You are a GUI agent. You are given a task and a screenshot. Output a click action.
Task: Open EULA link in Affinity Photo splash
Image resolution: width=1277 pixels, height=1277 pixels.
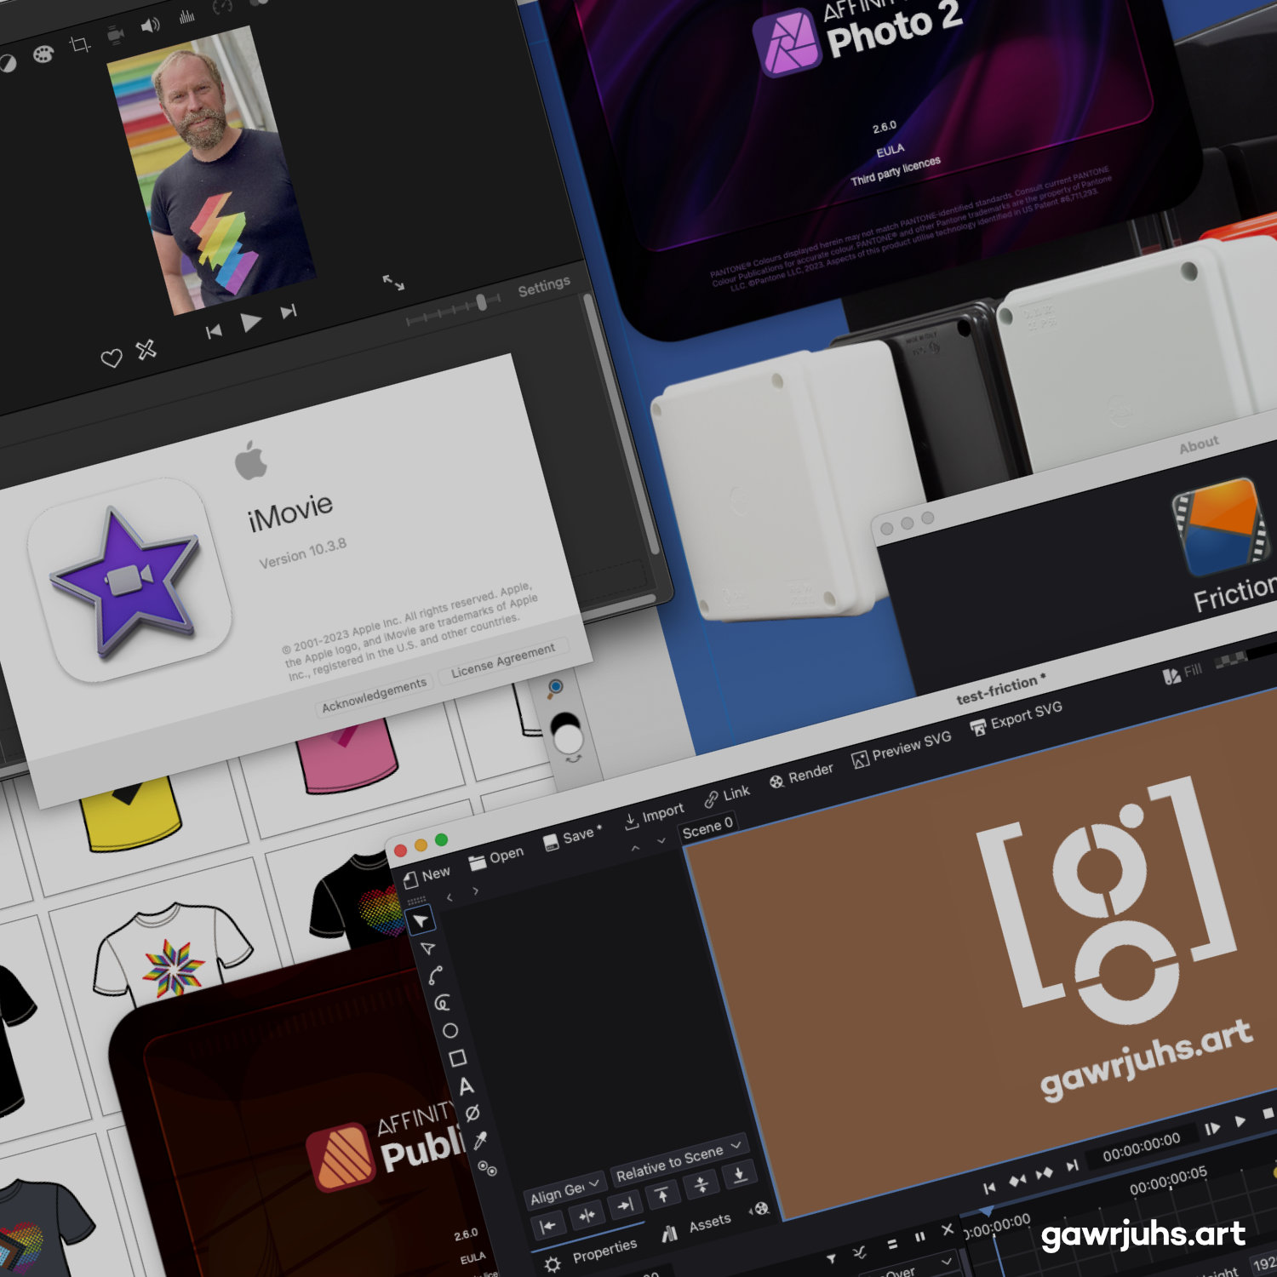(x=890, y=151)
